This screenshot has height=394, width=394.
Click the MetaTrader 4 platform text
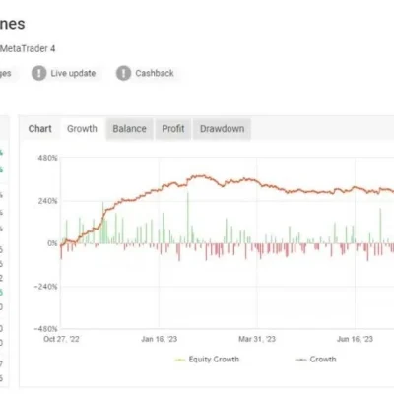(28, 49)
